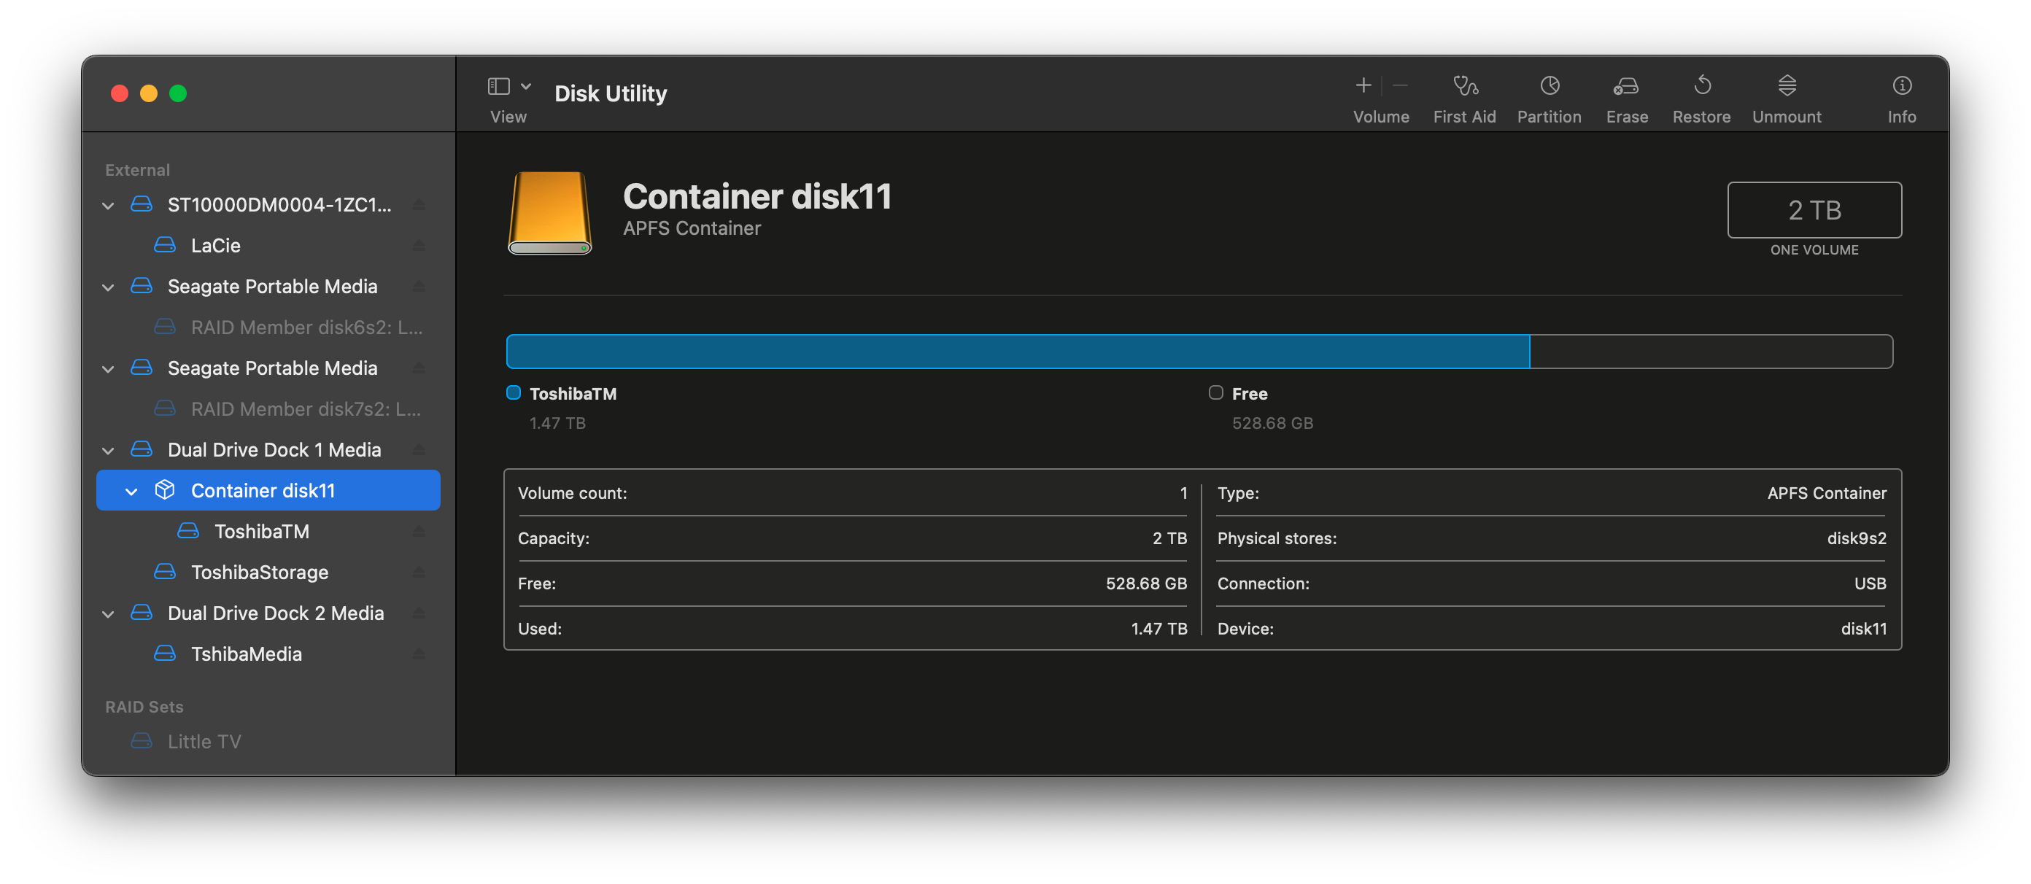
Task: Run First Aid on selected disk
Action: click(x=1464, y=86)
